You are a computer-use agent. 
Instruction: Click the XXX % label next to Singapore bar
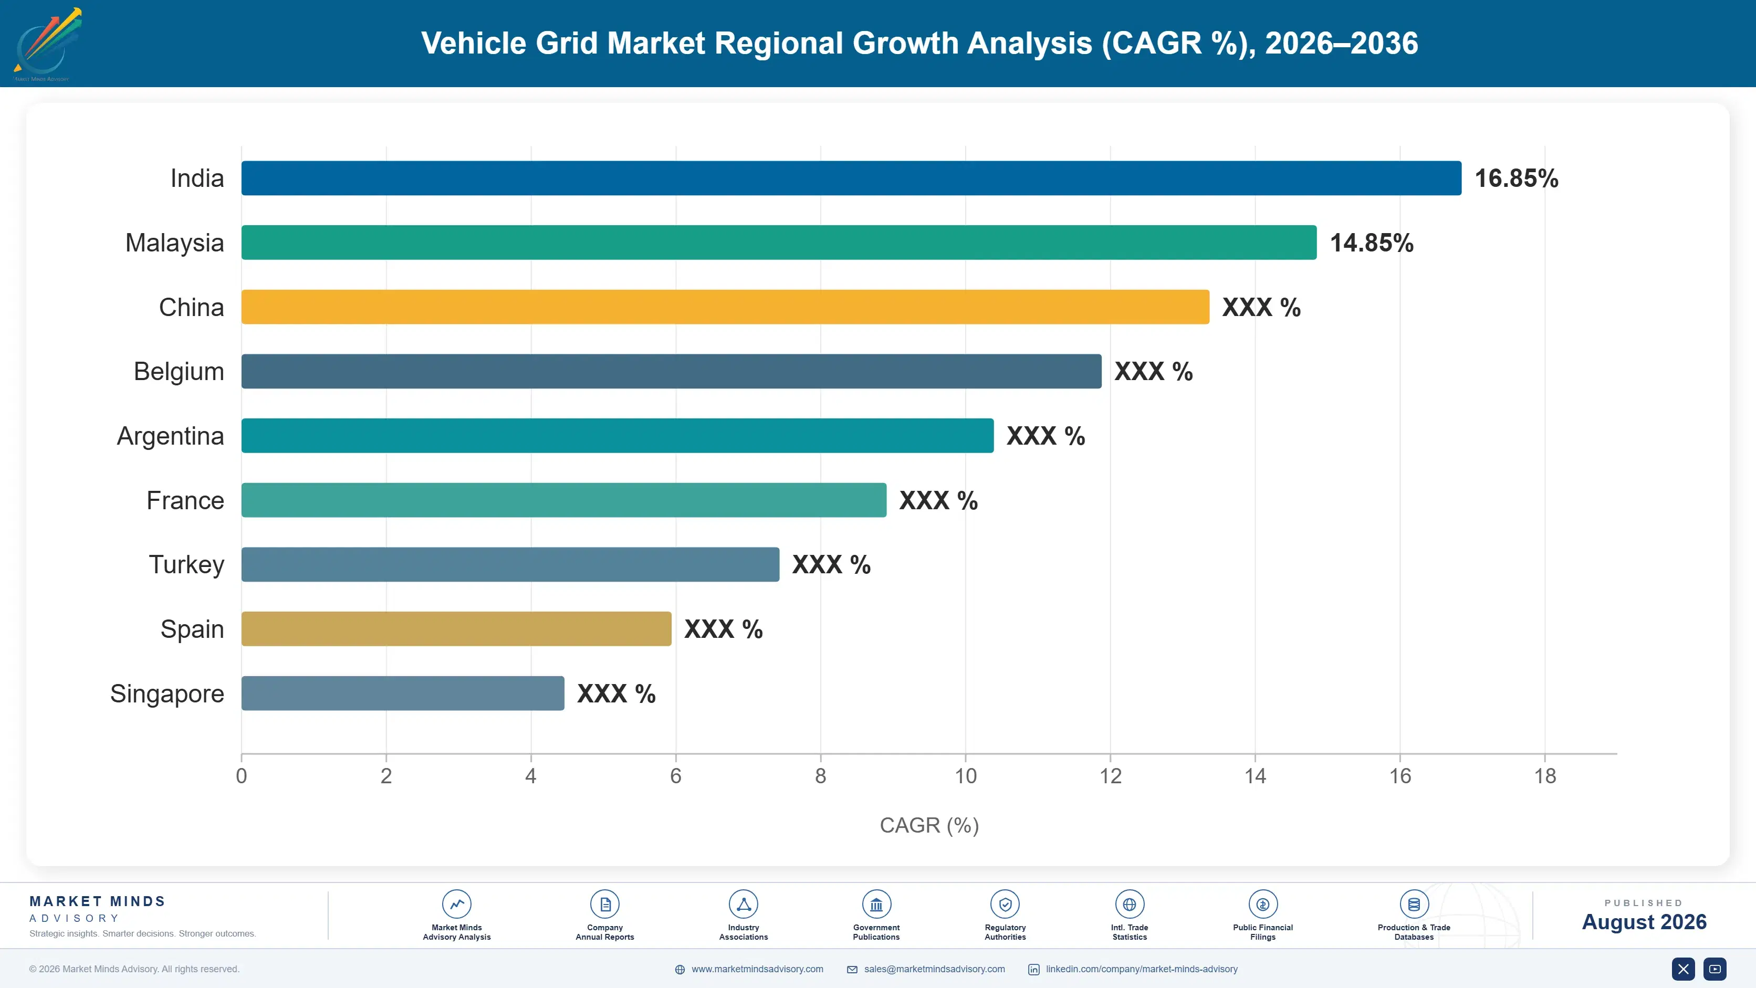(x=616, y=693)
